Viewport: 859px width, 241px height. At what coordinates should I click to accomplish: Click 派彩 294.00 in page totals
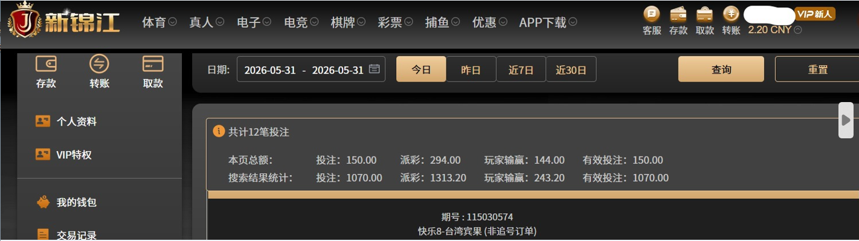(x=430, y=160)
